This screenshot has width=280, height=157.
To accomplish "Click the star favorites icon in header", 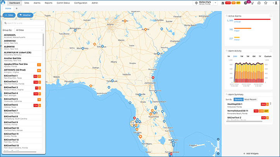I will (266, 3).
